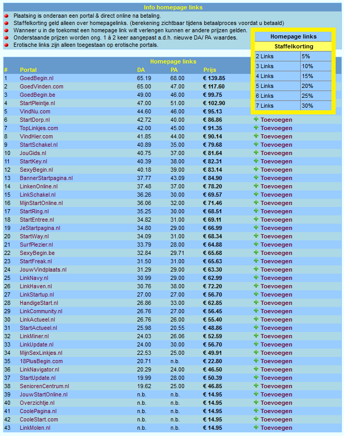Open the StartPleintje.nl portal link
344x436 pixels.
(x=38, y=103)
